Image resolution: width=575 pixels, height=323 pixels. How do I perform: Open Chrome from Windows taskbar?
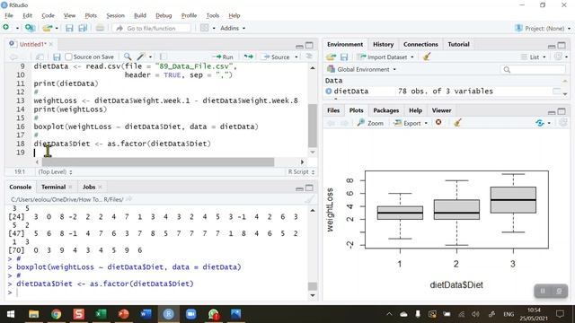tap(56, 314)
